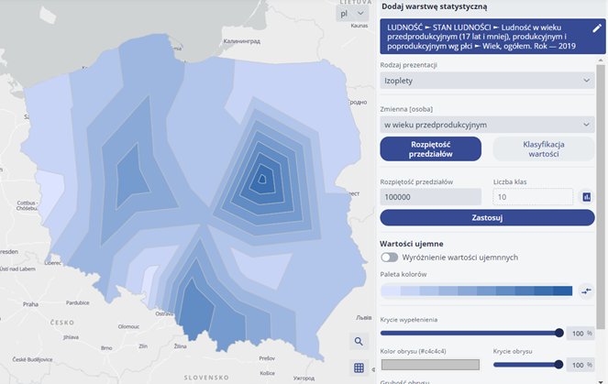Image resolution: width=608 pixels, height=384 pixels.
Task: Adjust the Krycie wypełnienia slider handle
Action: pos(559,333)
